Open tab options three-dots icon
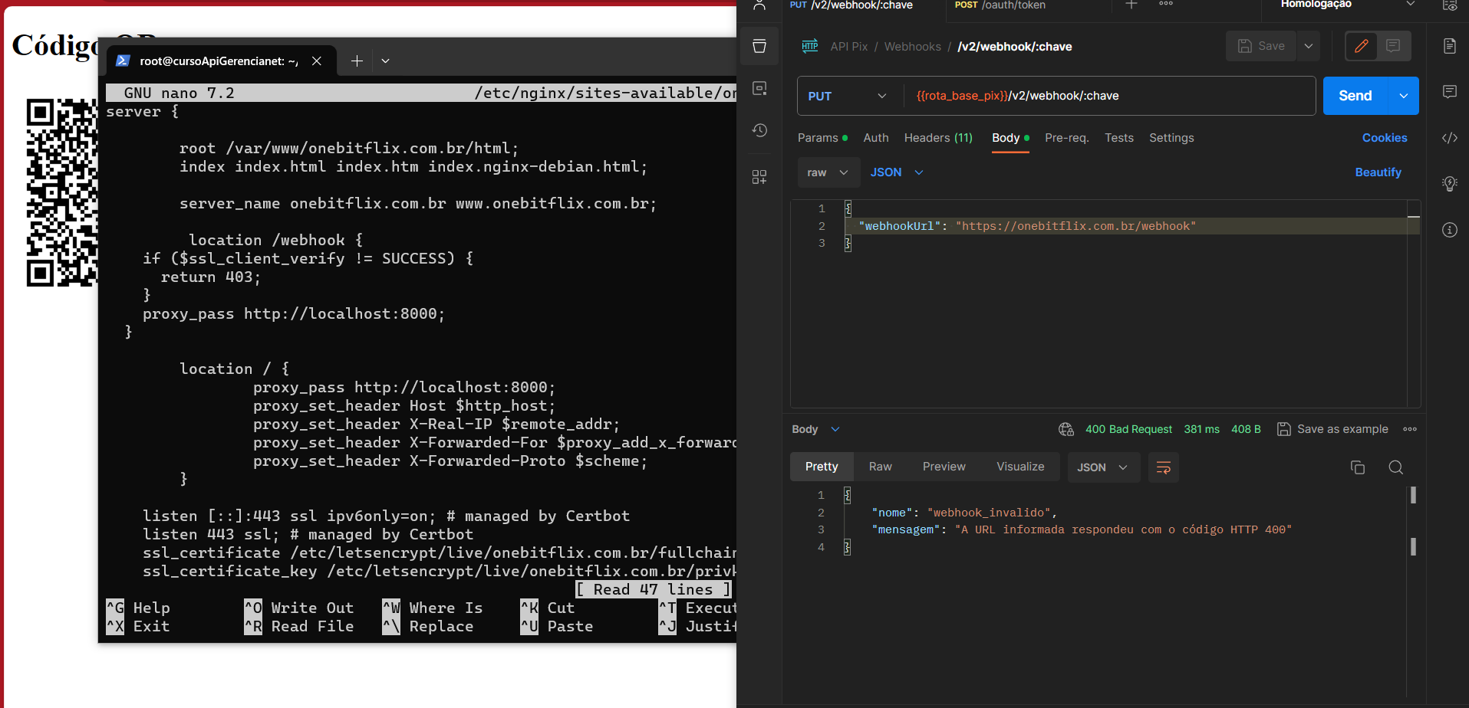This screenshot has width=1469, height=708. click(1166, 4)
